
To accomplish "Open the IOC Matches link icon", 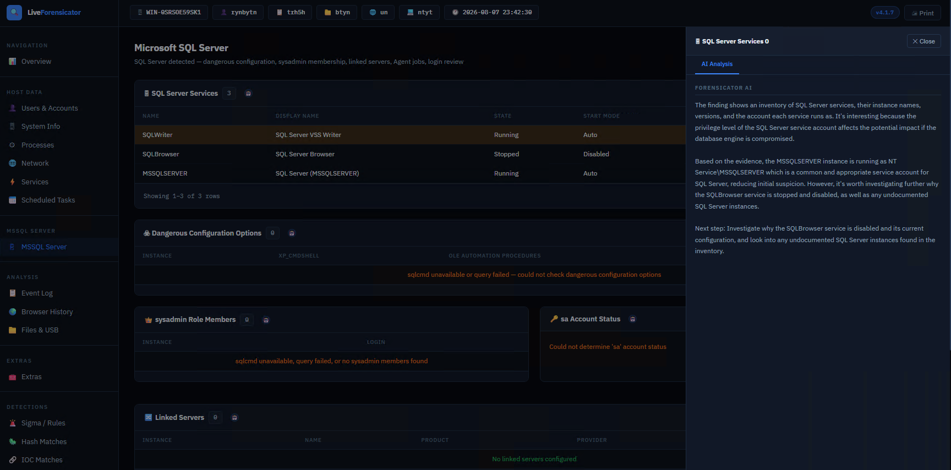I will pos(12,460).
